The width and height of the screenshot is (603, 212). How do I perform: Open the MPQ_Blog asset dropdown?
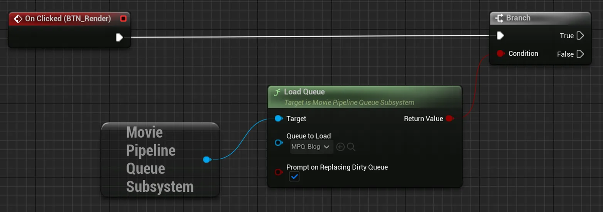(312, 147)
